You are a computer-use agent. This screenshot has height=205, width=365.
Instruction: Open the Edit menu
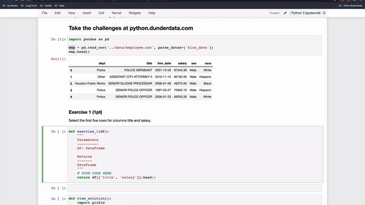pyautogui.click(x=58, y=13)
